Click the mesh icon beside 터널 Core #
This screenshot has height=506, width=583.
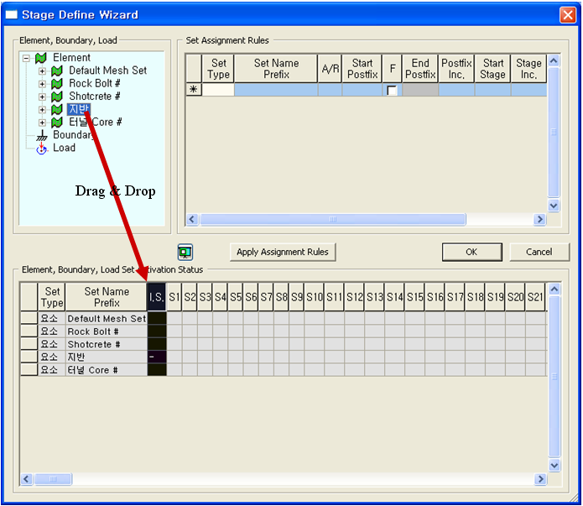[57, 123]
